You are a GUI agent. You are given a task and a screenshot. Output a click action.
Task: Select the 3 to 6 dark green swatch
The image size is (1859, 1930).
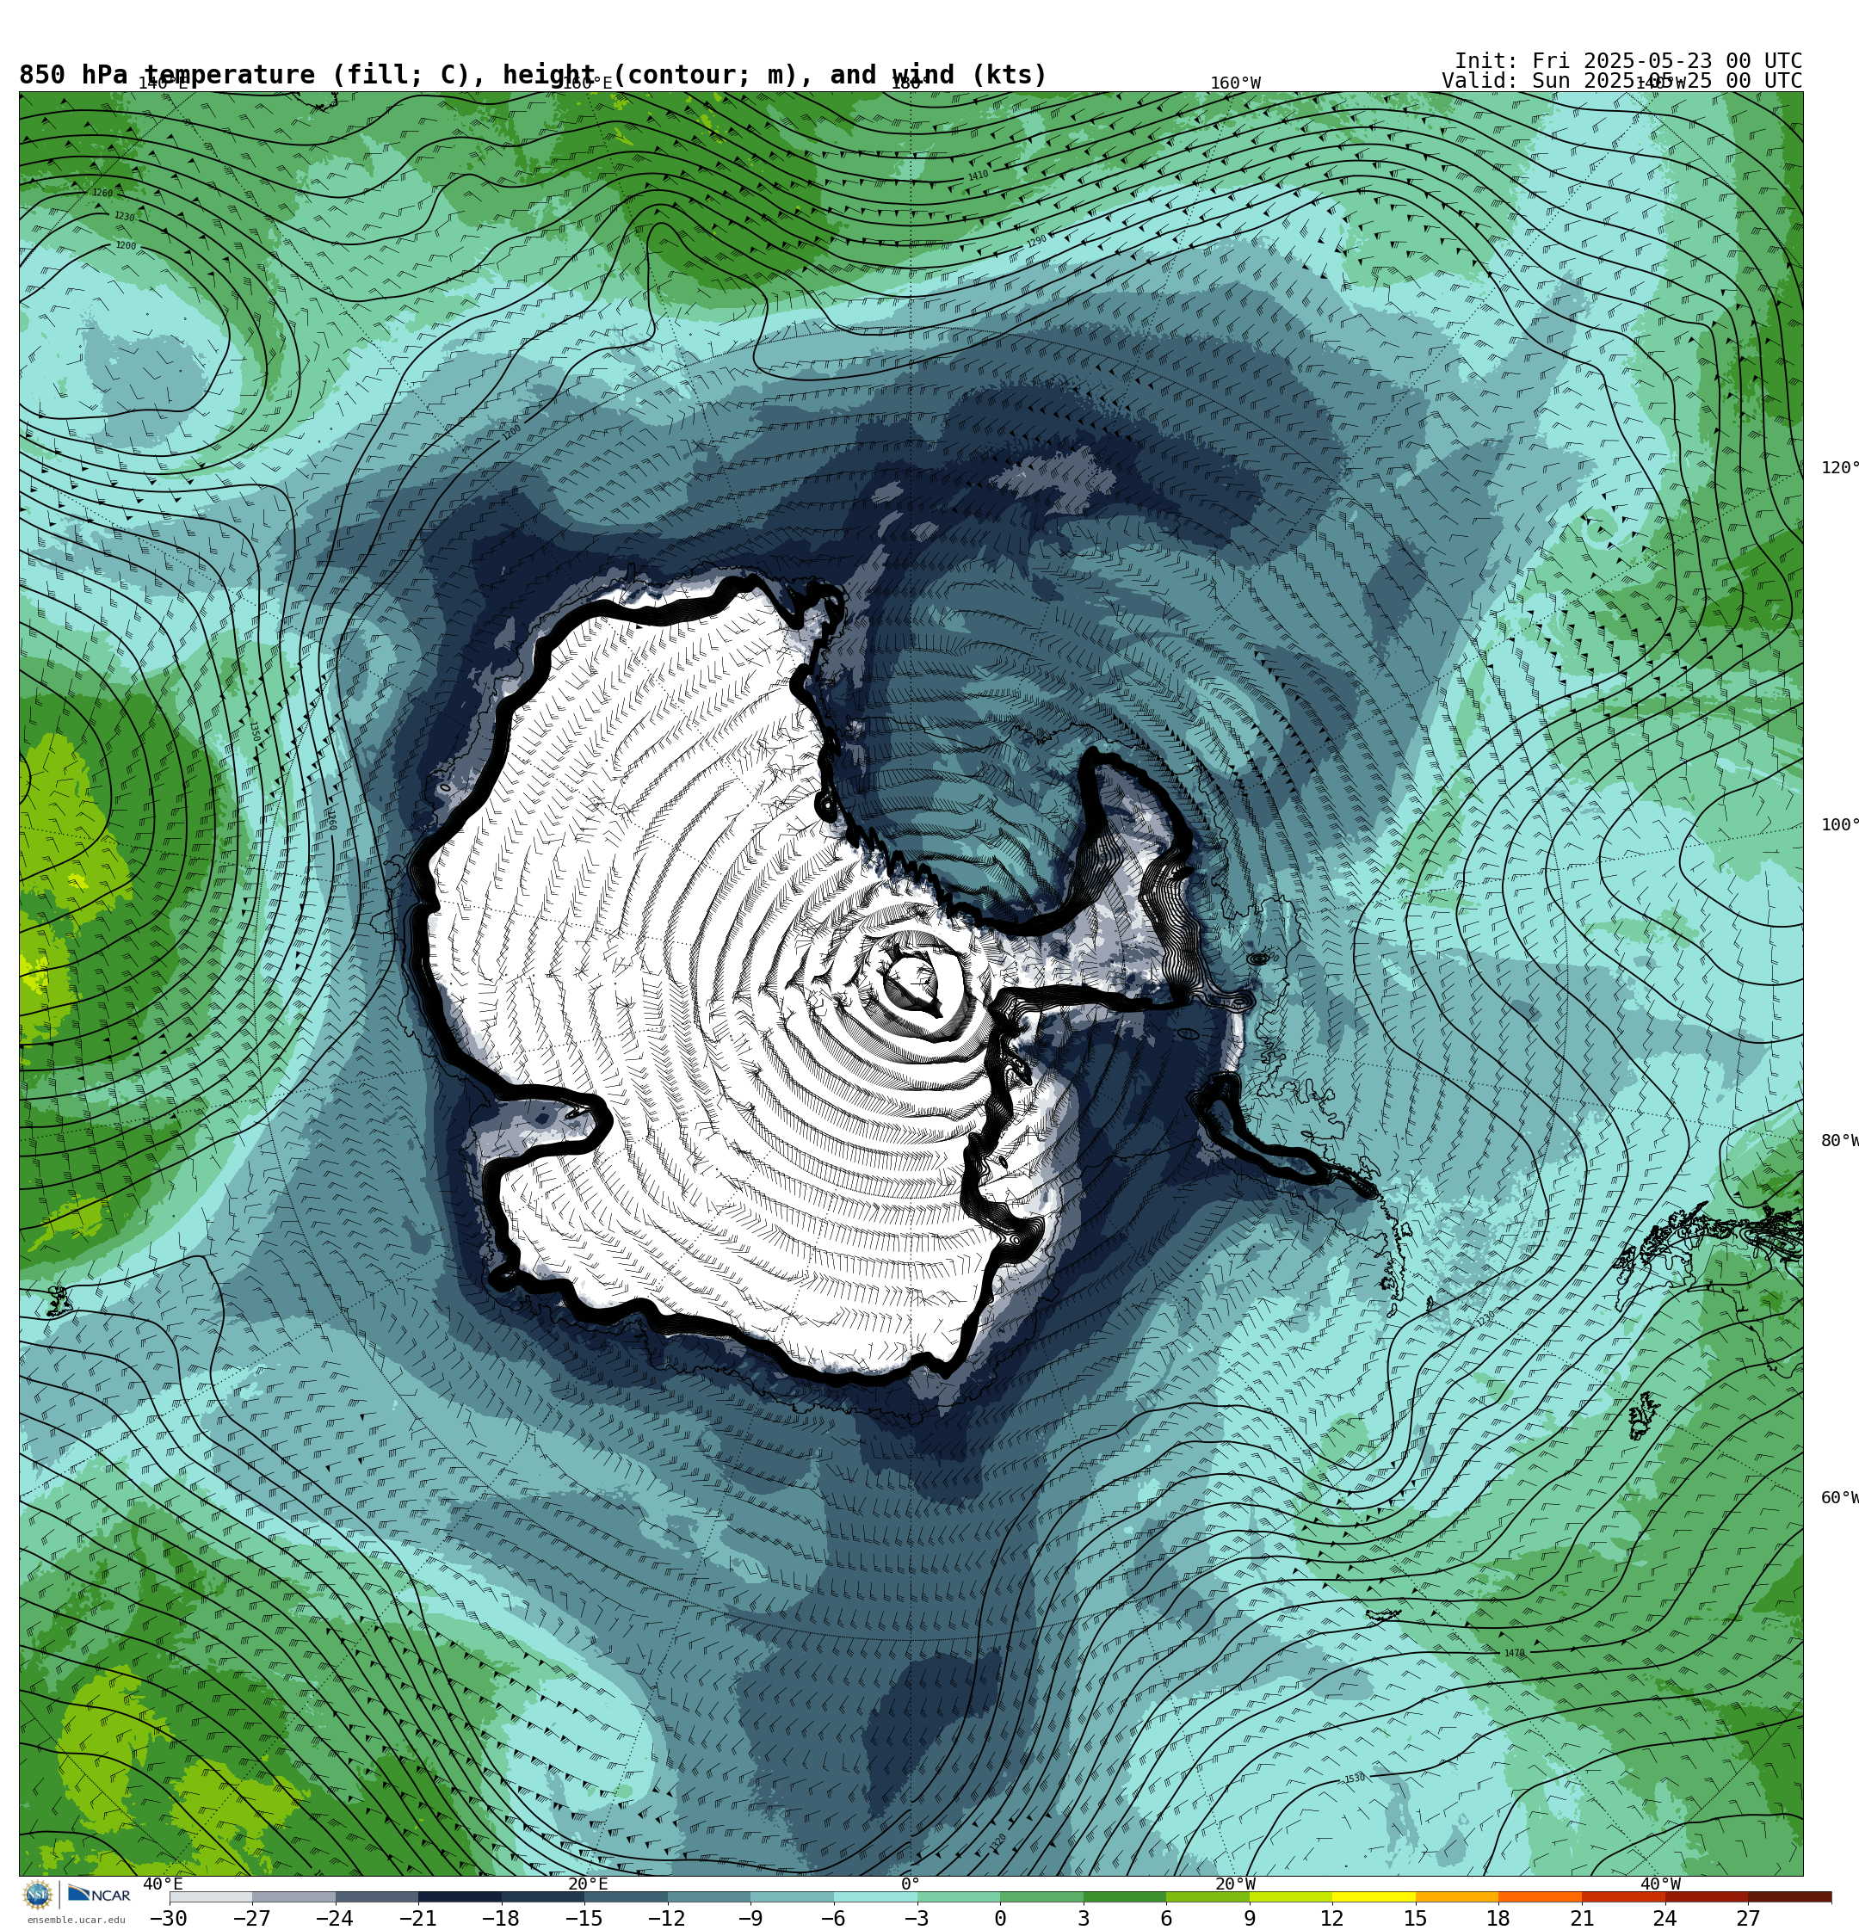point(1125,1896)
